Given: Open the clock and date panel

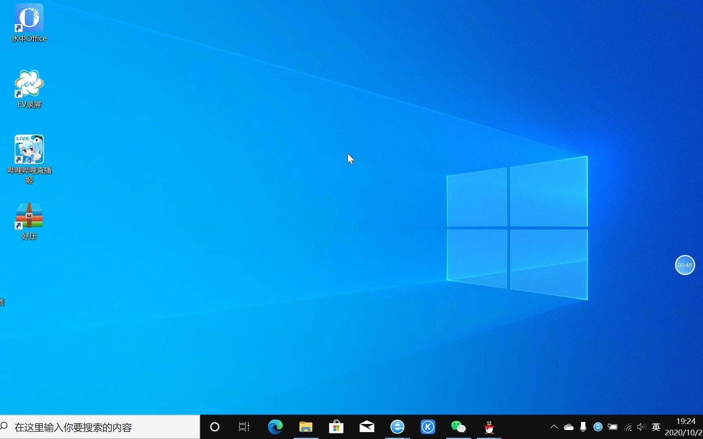Looking at the screenshot, I should tap(684, 427).
